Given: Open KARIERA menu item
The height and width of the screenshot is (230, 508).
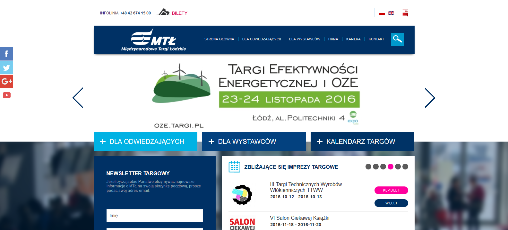Looking at the screenshot, I should (x=353, y=39).
